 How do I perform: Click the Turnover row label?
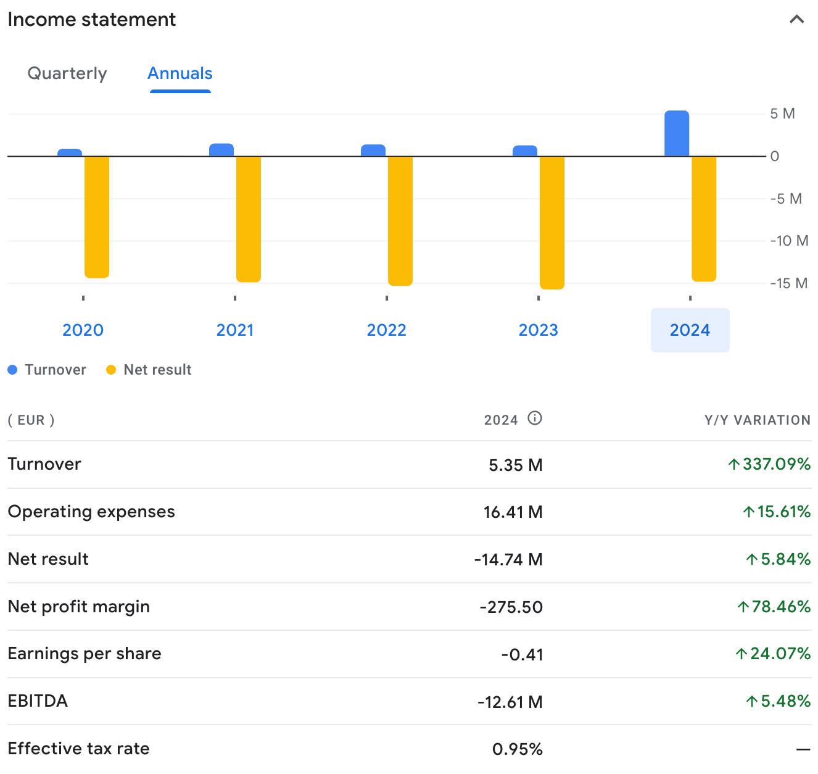(44, 464)
